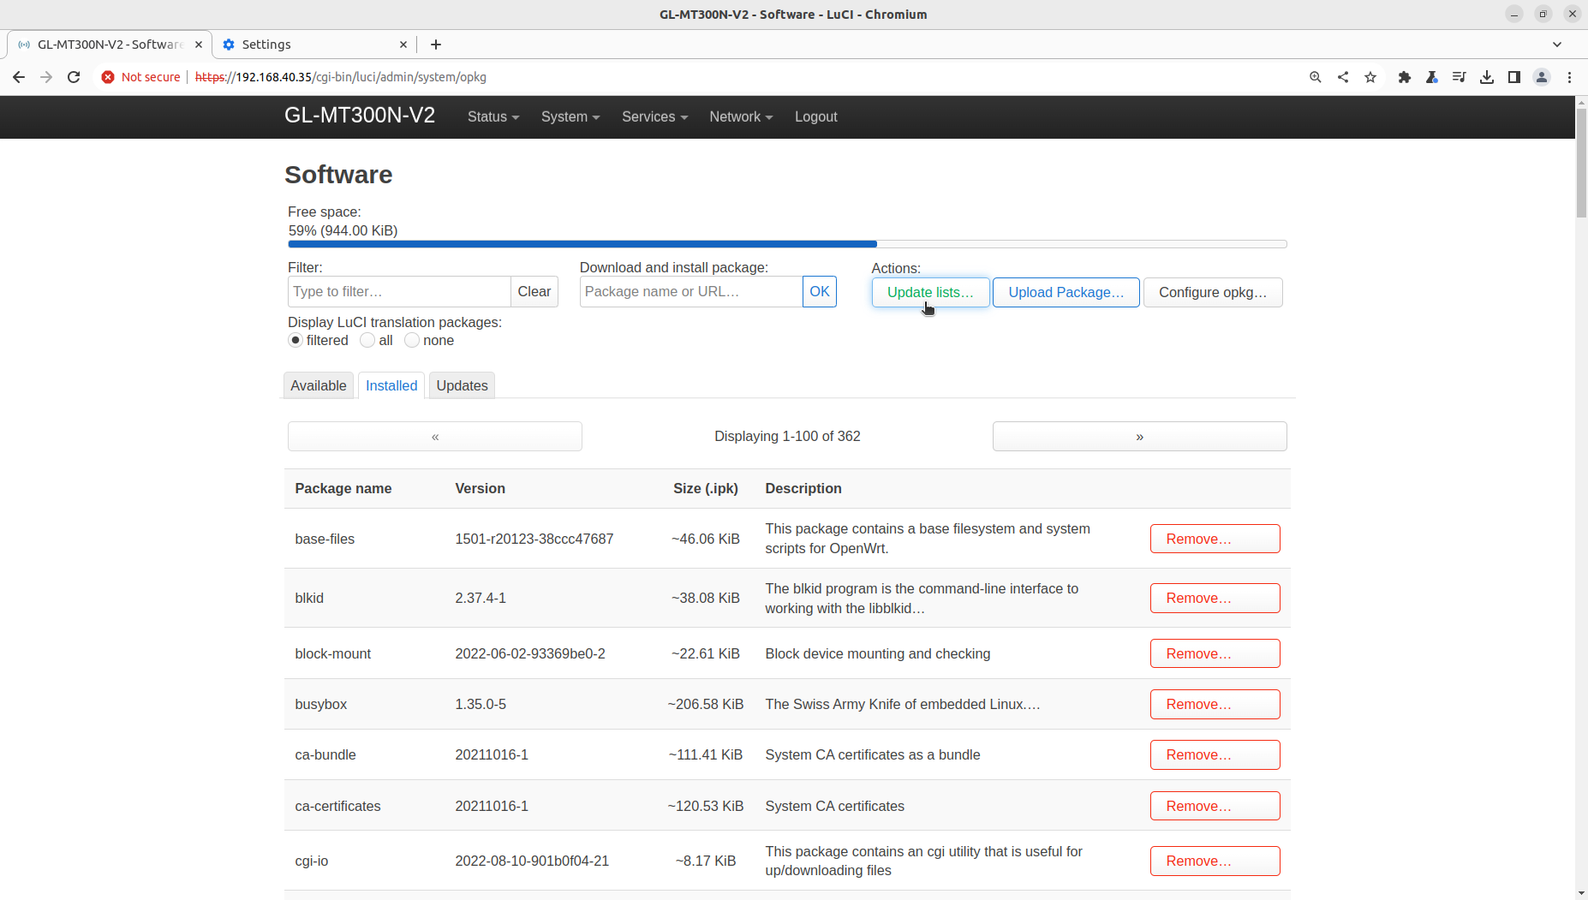Screen dimensions: 1588x900
Task: Open the media control icon
Action: point(1460,77)
